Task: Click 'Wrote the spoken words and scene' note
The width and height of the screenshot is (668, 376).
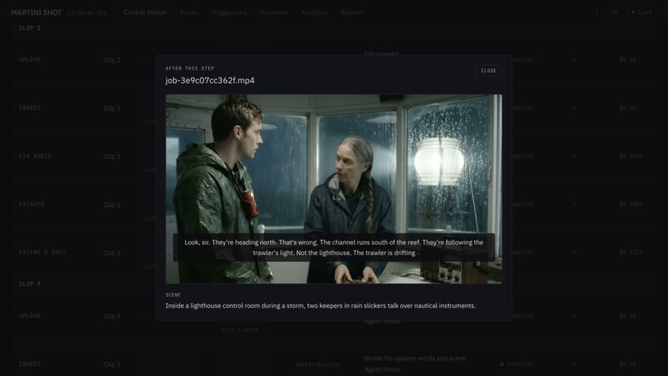Action: point(415,359)
